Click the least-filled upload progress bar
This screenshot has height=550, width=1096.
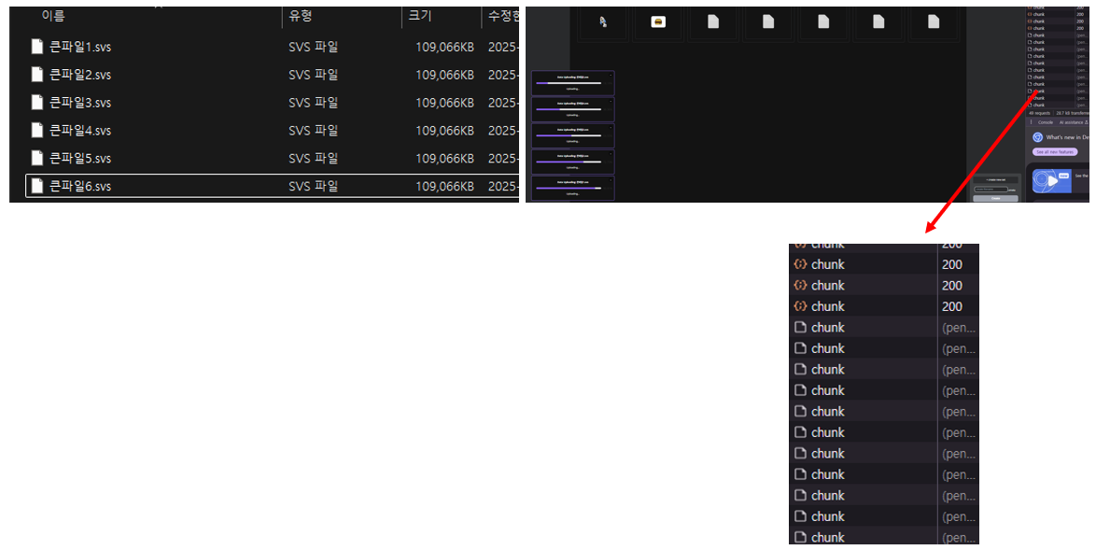(569, 83)
